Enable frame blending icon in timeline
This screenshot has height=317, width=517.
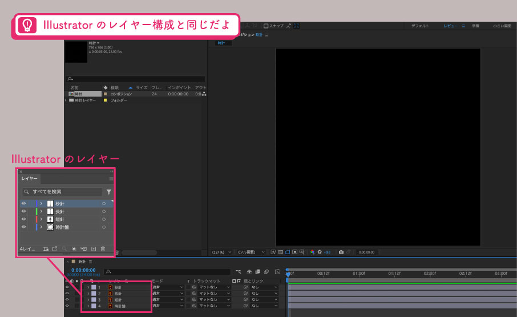[258, 272]
